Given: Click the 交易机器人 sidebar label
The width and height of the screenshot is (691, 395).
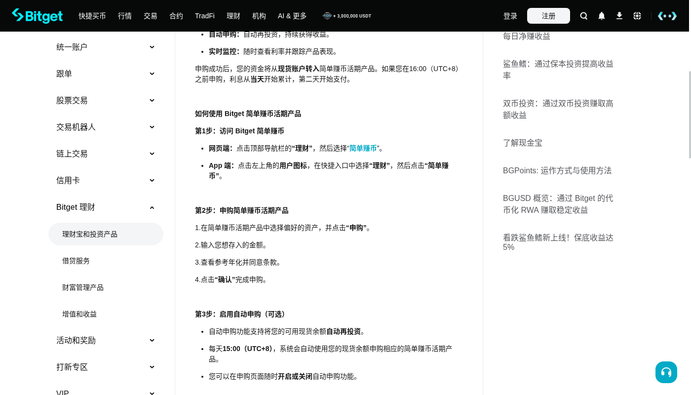Looking at the screenshot, I should click(76, 127).
